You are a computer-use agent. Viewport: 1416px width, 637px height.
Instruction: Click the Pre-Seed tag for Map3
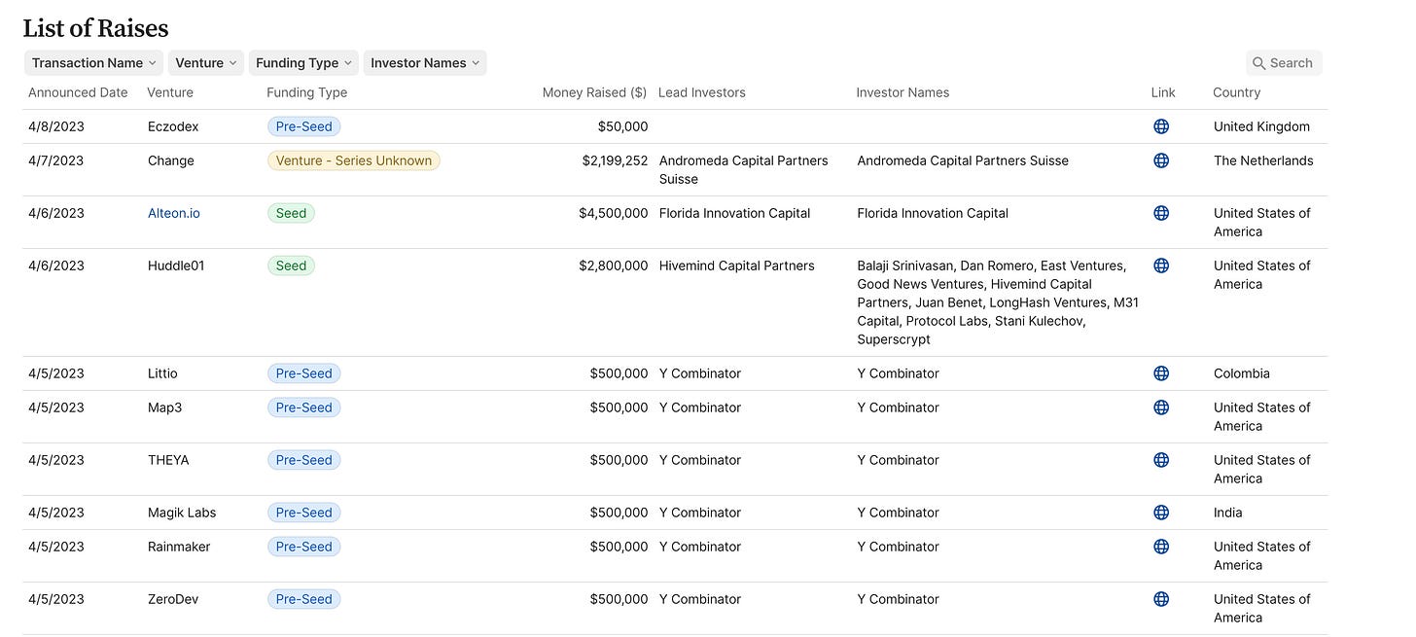coord(304,407)
